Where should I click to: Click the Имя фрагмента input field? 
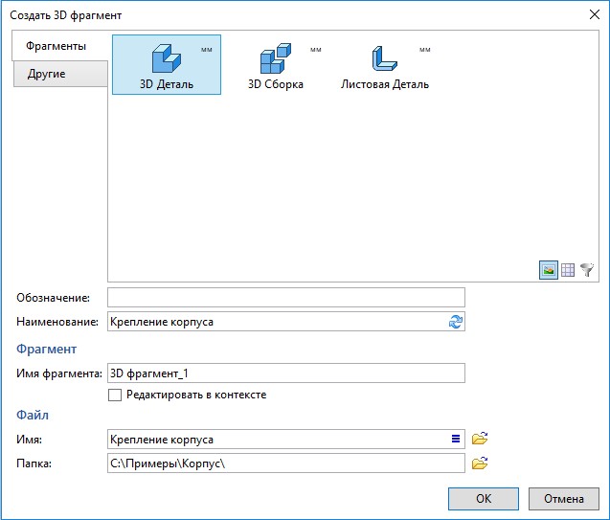[286, 373]
